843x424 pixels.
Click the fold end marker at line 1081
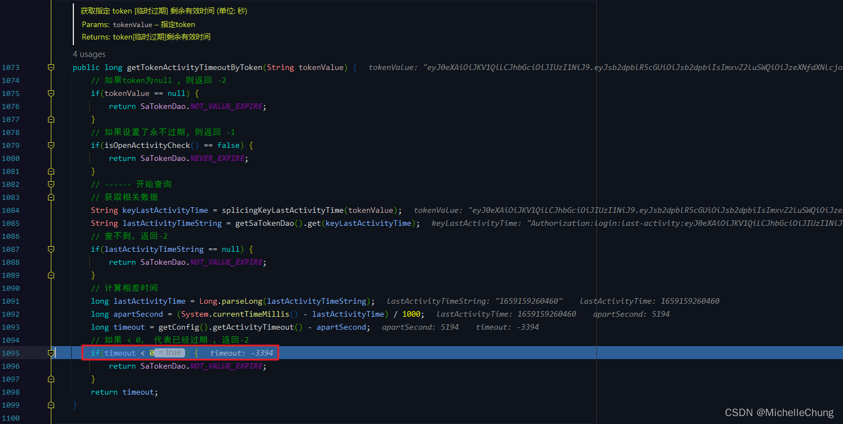pos(51,171)
